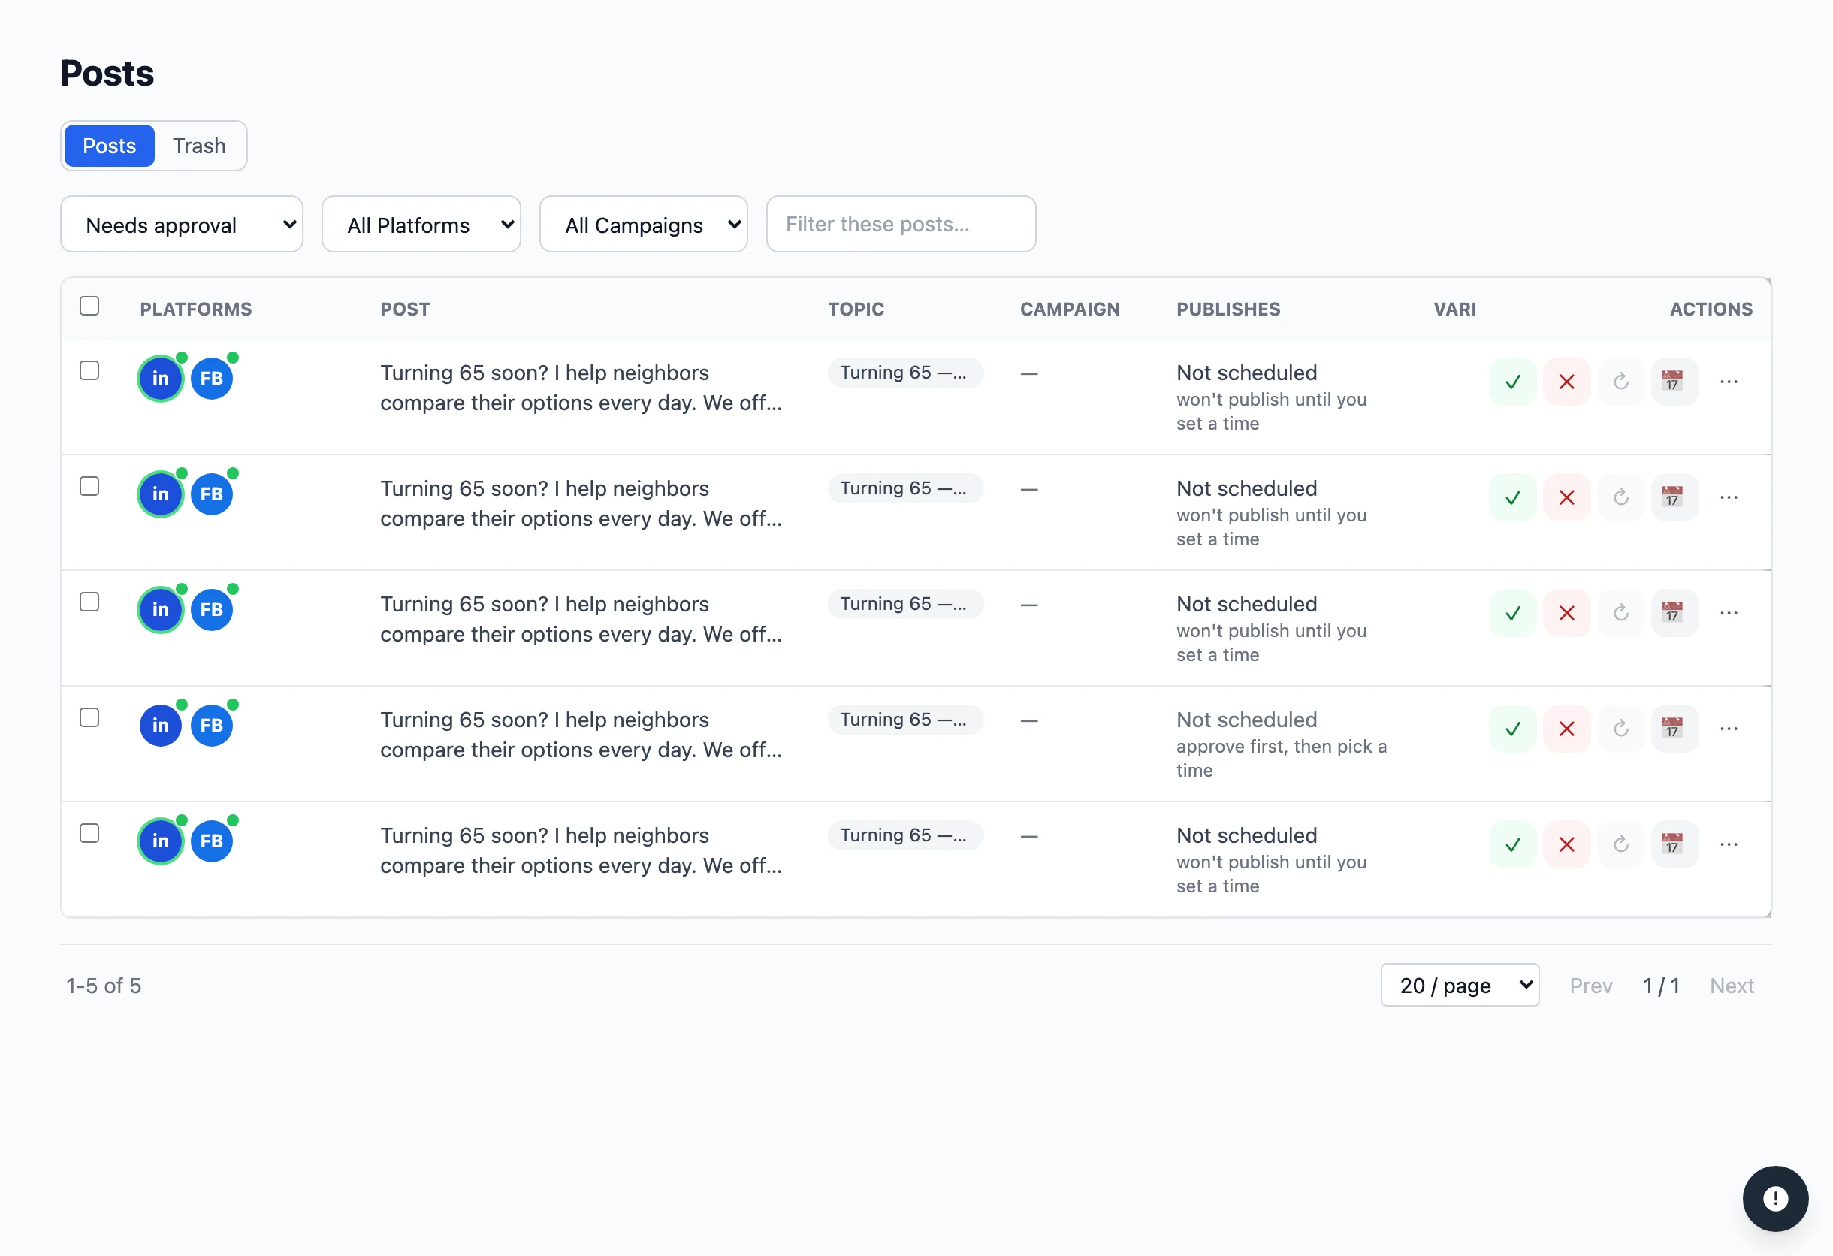Go to the Next page
Image resolution: width=1833 pixels, height=1256 pixels.
coord(1732,986)
